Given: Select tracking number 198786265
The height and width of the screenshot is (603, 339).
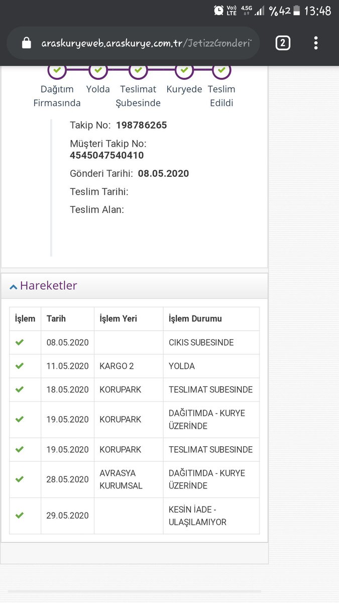Looking at the screenshot, I should [141, 125].
